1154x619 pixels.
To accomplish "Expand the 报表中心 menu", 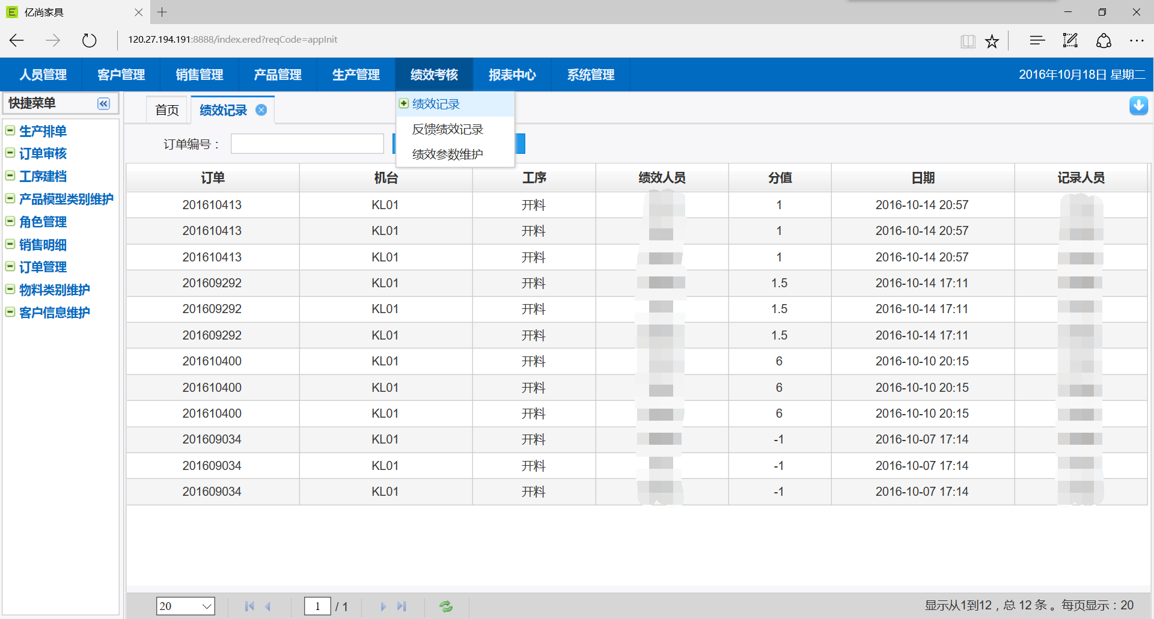I will click(x=512, y=75).
